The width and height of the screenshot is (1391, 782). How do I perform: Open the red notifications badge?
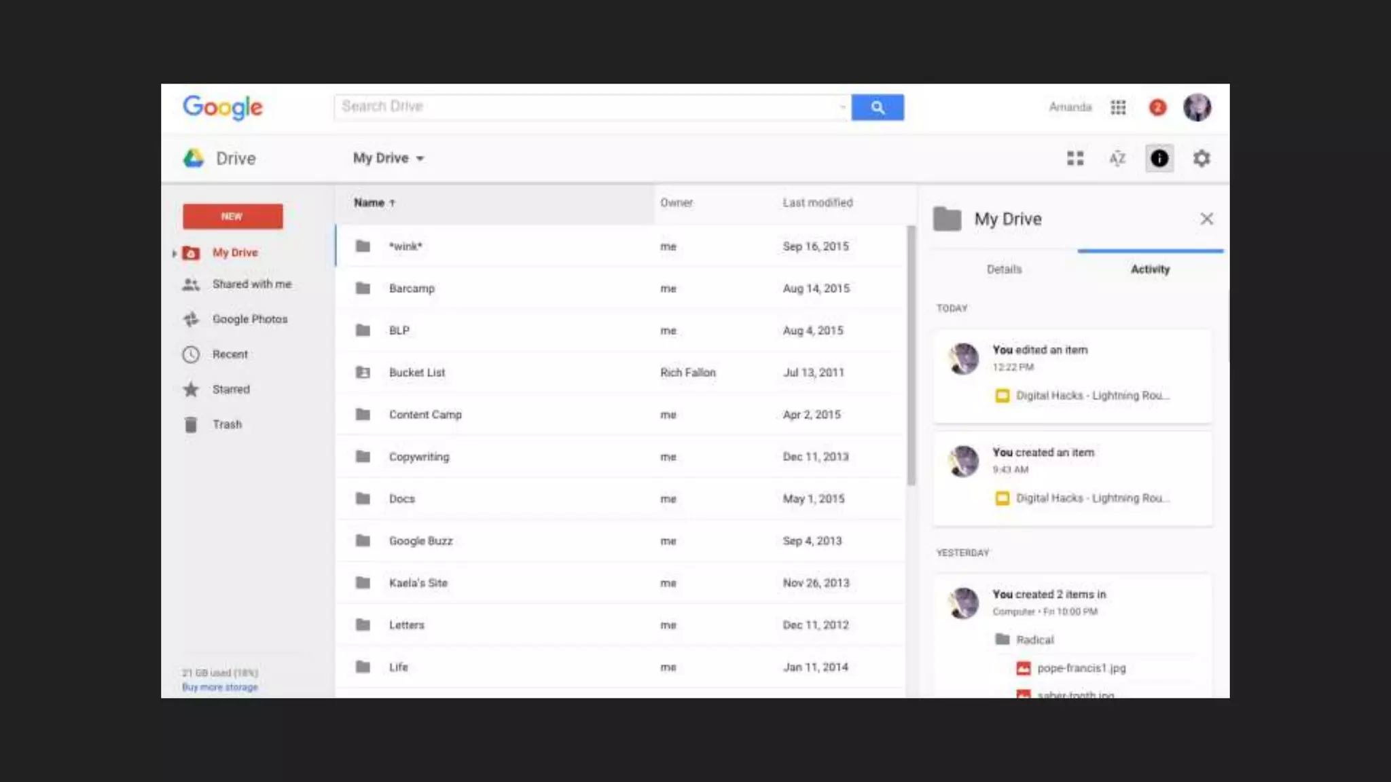pos(1157,107)
